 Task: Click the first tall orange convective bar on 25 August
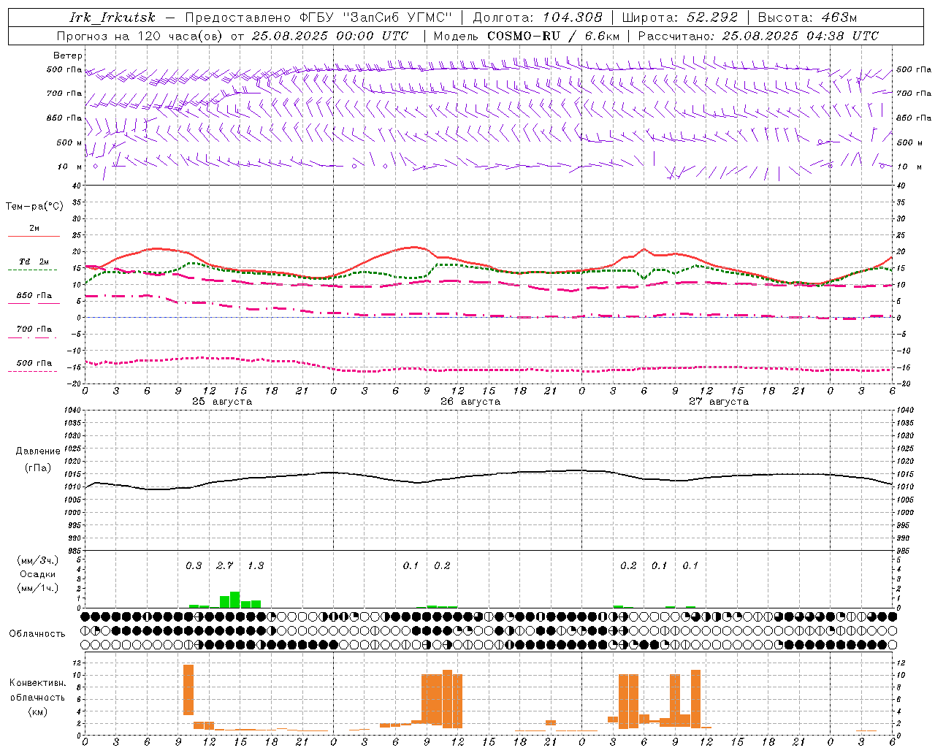click(188, 690)
